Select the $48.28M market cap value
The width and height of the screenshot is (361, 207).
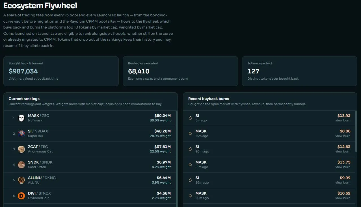click(x=163, y=131)
